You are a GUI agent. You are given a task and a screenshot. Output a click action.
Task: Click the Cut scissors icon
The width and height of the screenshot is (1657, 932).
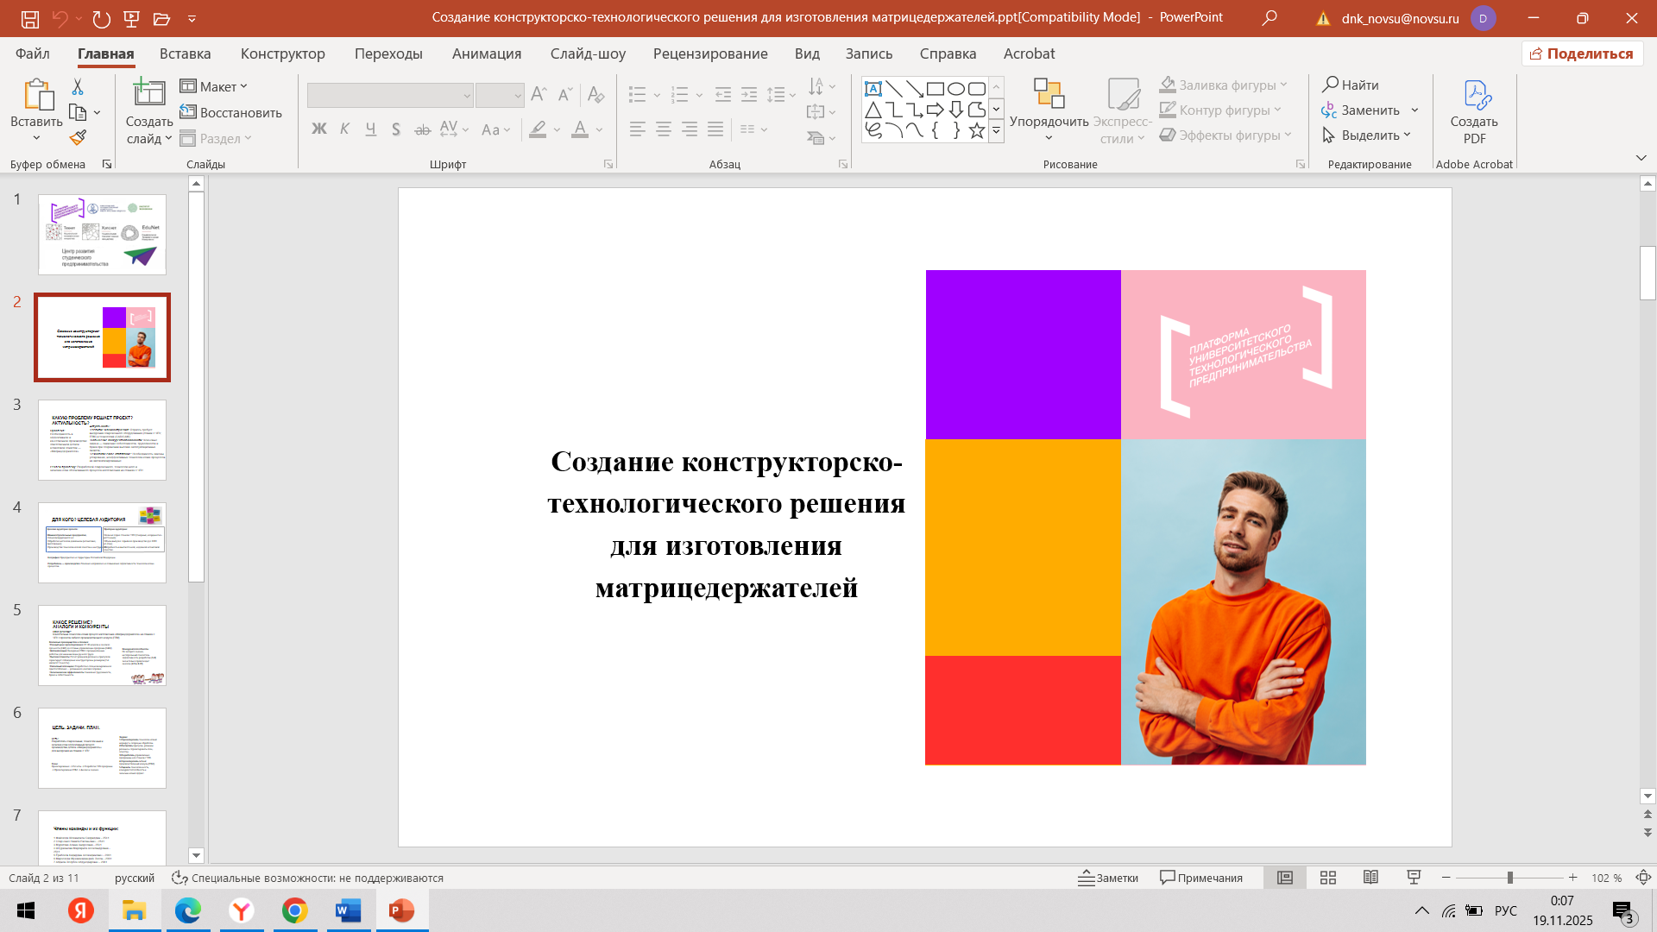pyautogui.click(x=78, y=86)
